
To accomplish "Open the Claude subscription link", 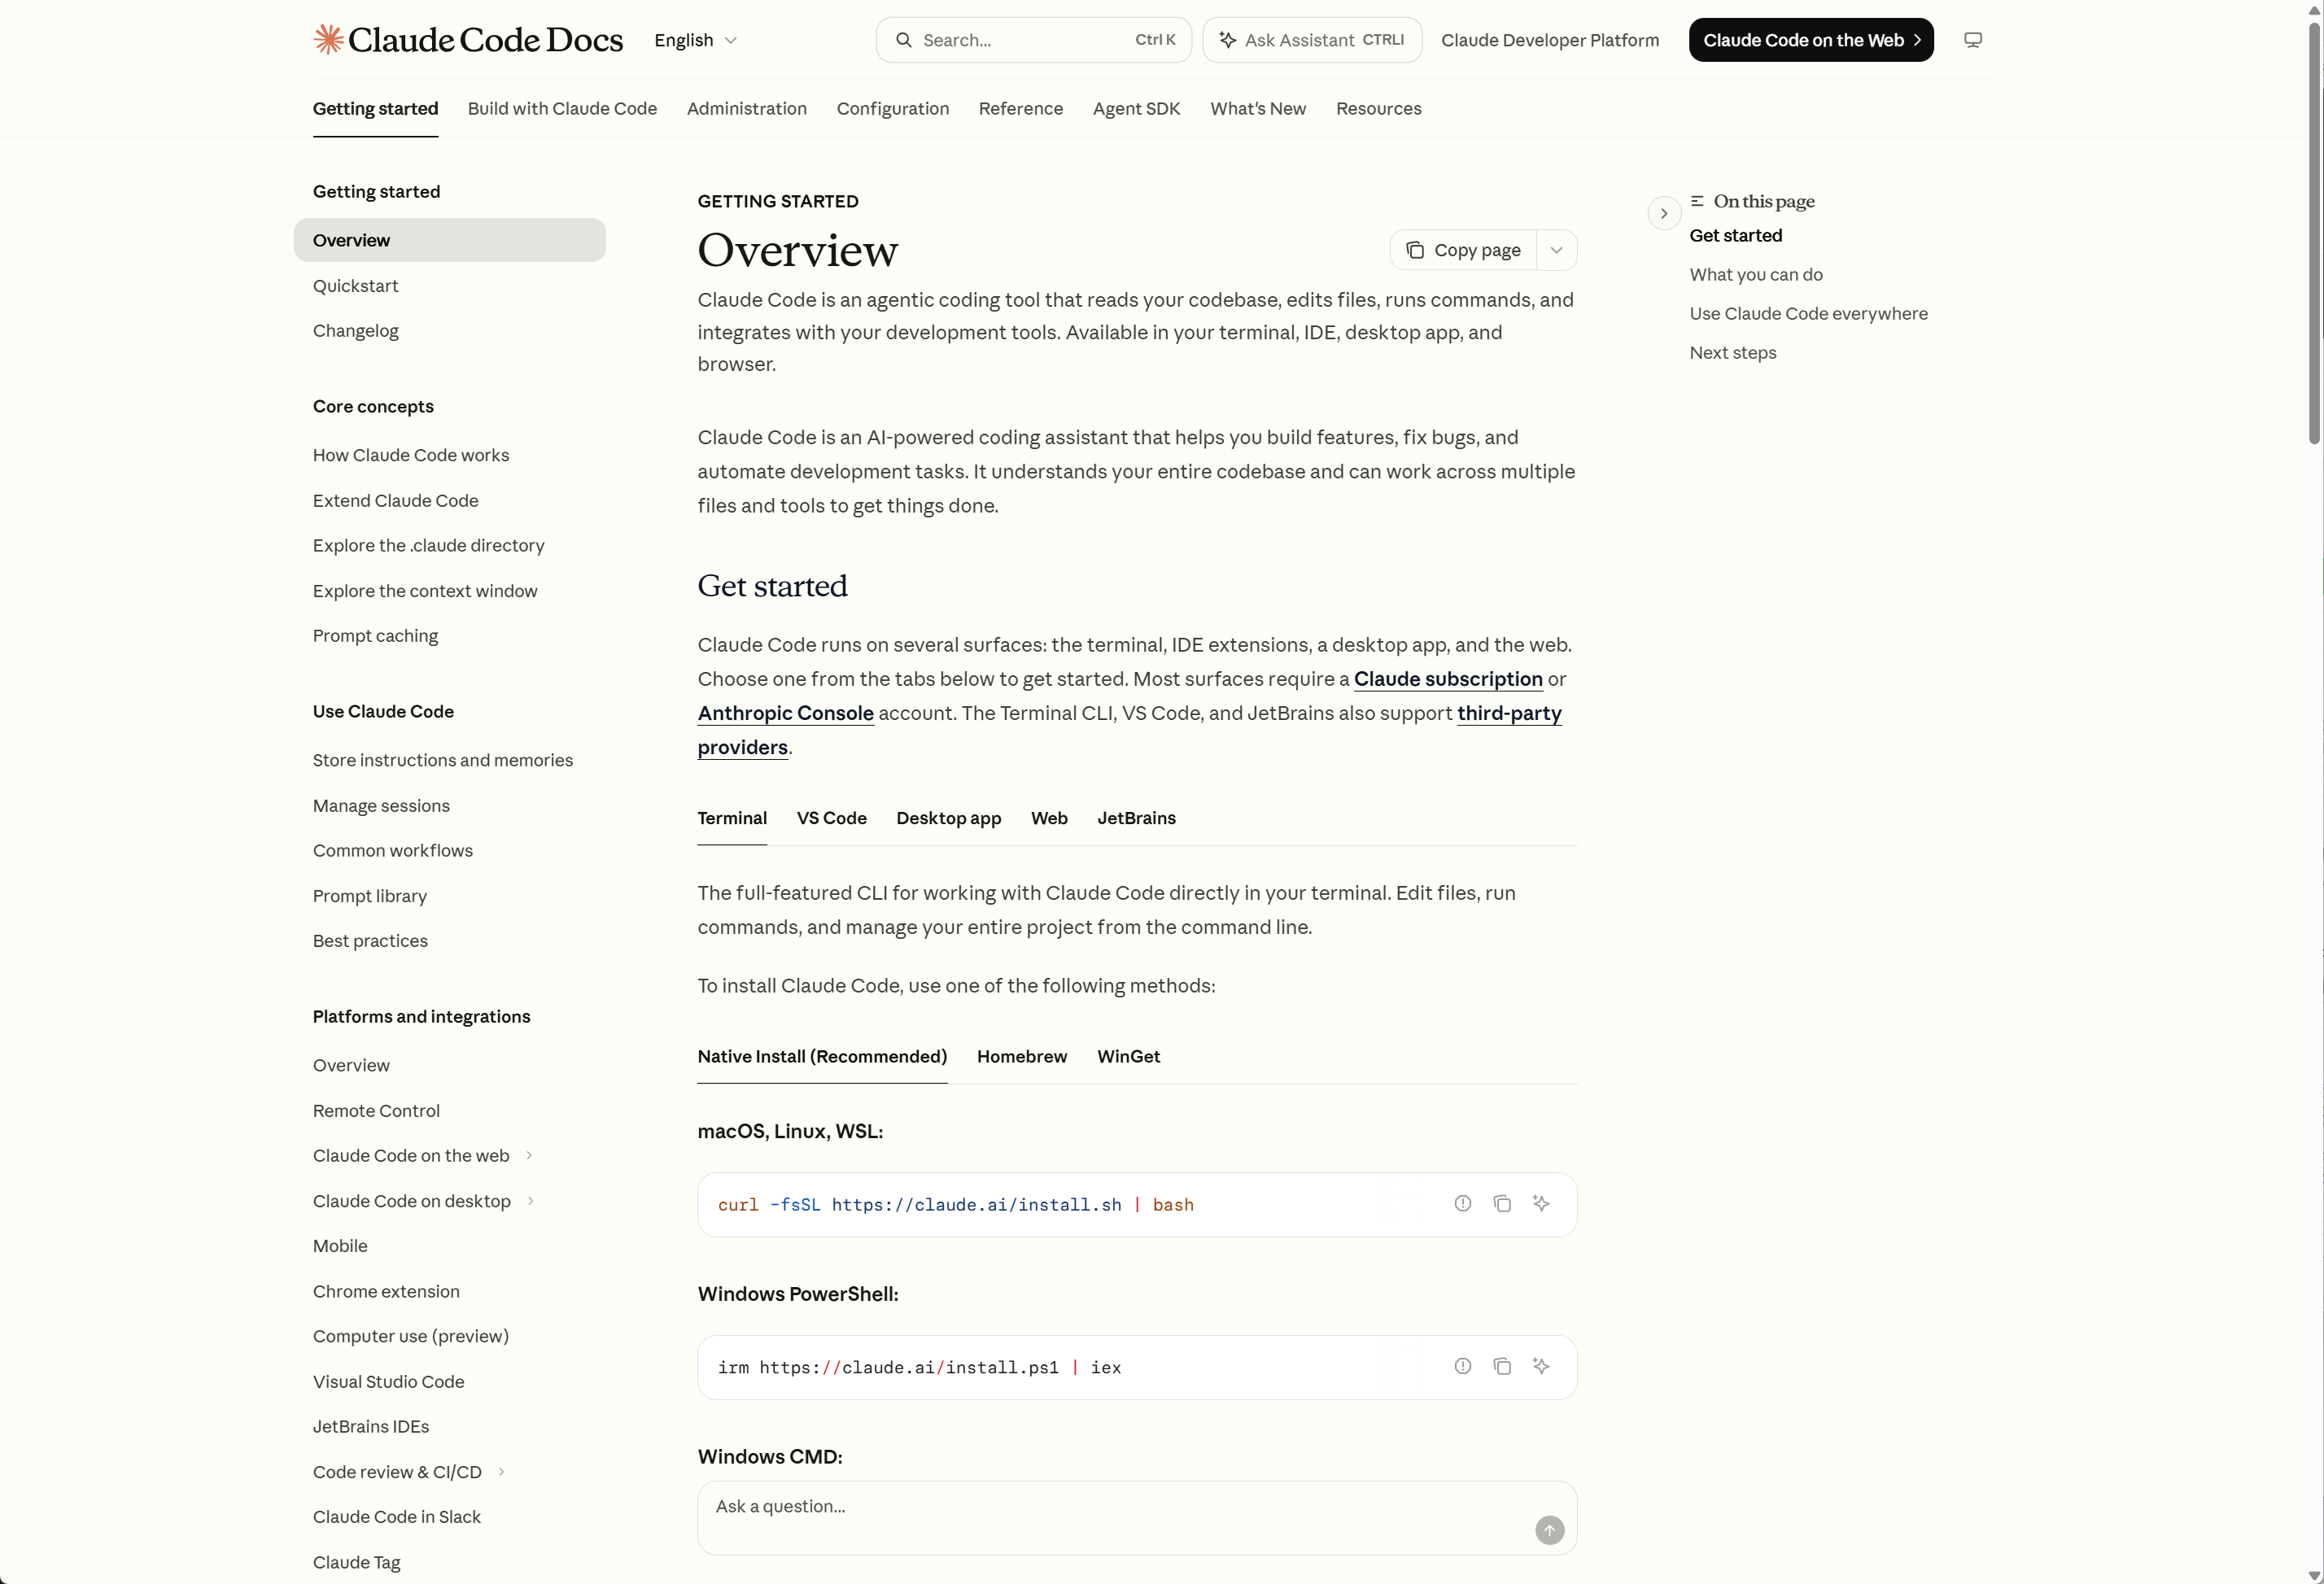I will point(1447,679).
